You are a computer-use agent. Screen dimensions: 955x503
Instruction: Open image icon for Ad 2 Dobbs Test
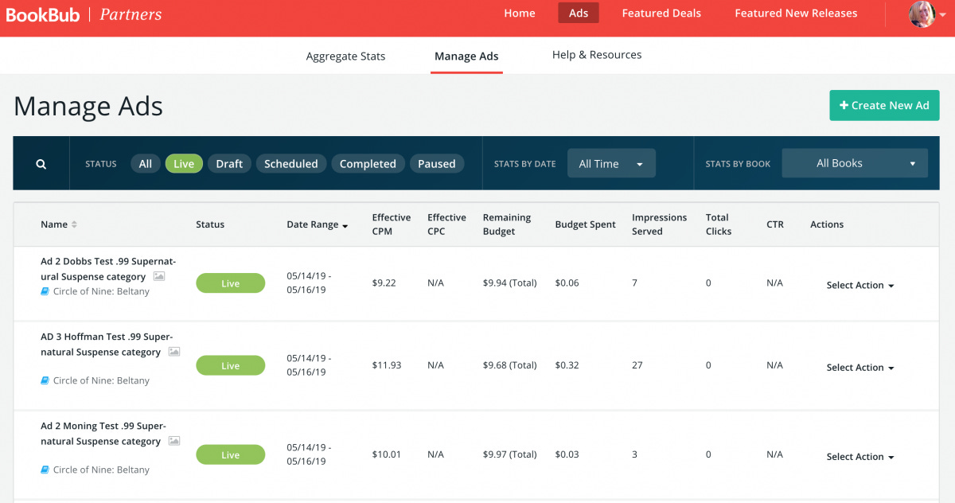pyautogui.click(x=159, y=277)
